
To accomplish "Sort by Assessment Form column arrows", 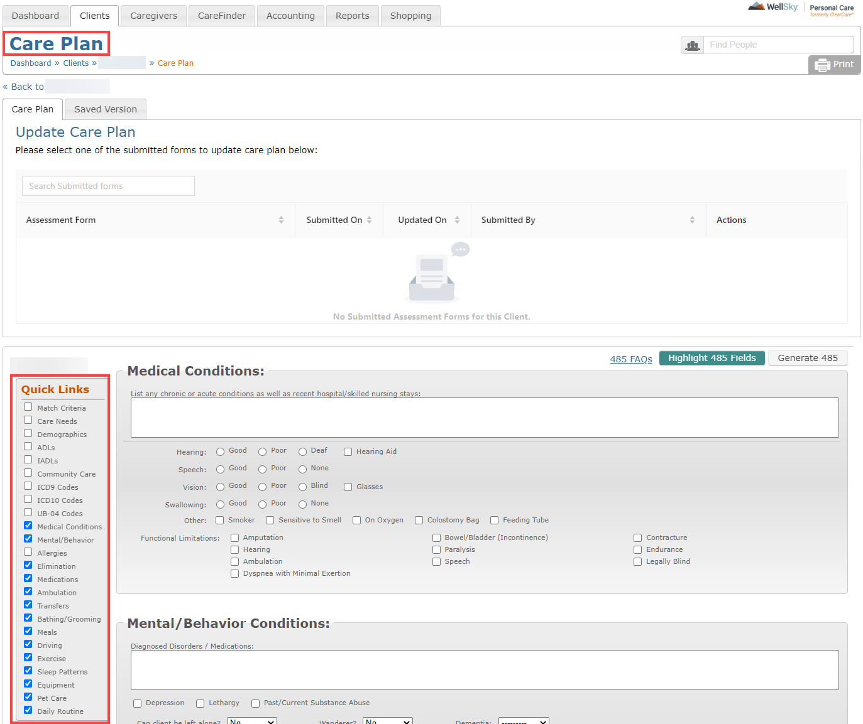I will click(281, 220).
